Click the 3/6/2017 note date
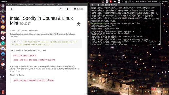Screen dimensions: 169x95 tap(25, 23)
